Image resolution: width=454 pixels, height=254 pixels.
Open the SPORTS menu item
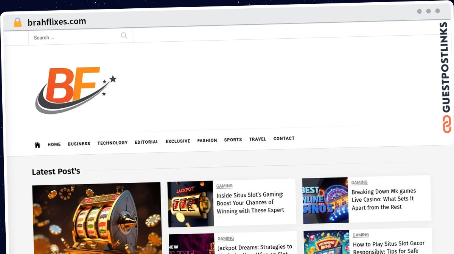tap(233, 140)
